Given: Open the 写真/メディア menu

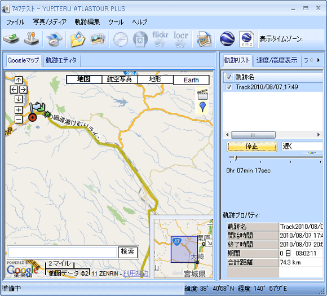Looking at the screenshot, I should tap(50, 22).
